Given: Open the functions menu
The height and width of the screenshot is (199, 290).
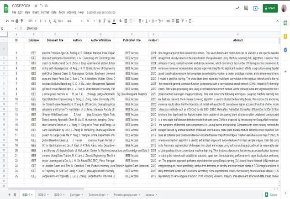Looking at the screenshot, I should [191, 21].
